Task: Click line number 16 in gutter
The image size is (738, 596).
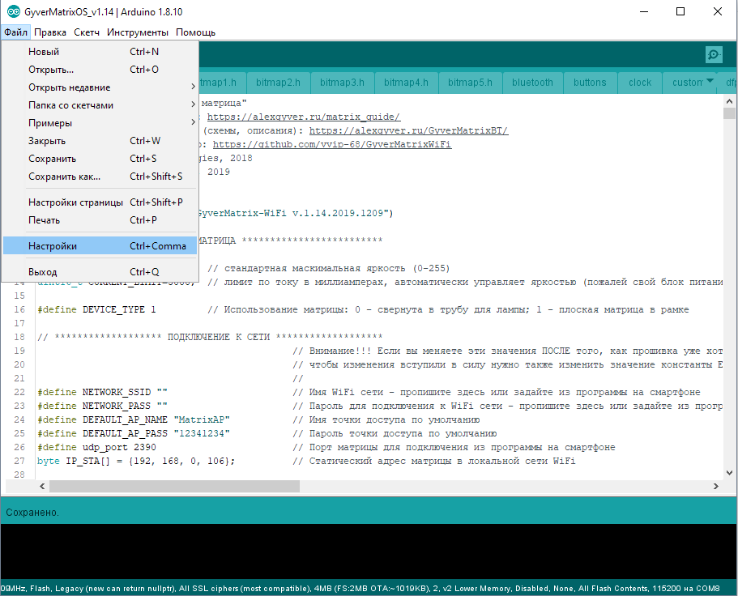Action: tap(19, 309)
